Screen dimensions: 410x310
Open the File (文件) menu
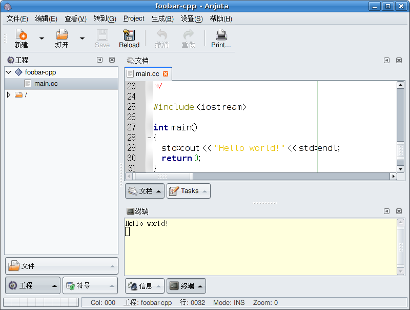click(17, 18)
